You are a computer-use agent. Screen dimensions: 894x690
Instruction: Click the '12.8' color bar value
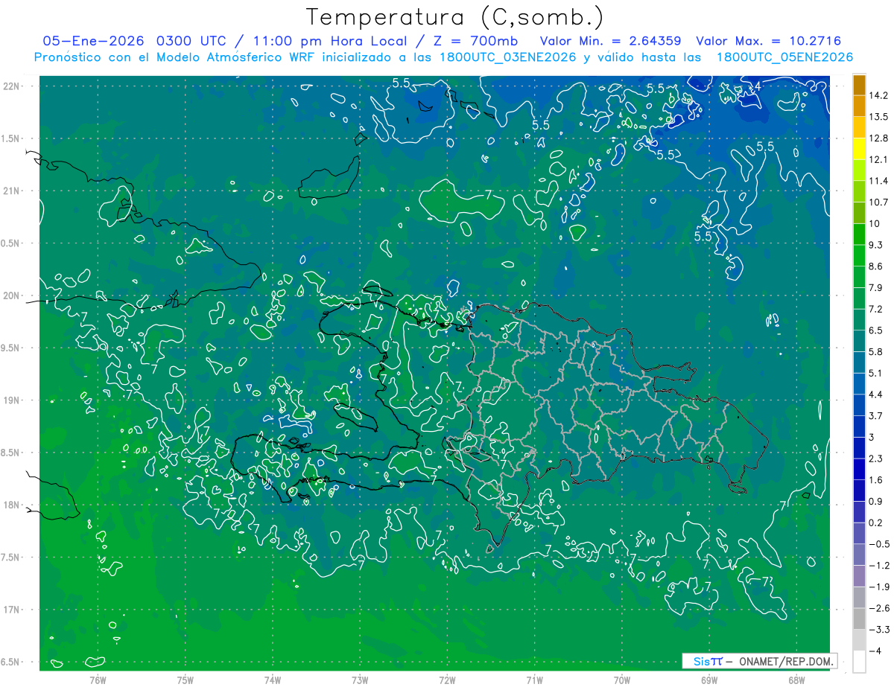[878, 138]
